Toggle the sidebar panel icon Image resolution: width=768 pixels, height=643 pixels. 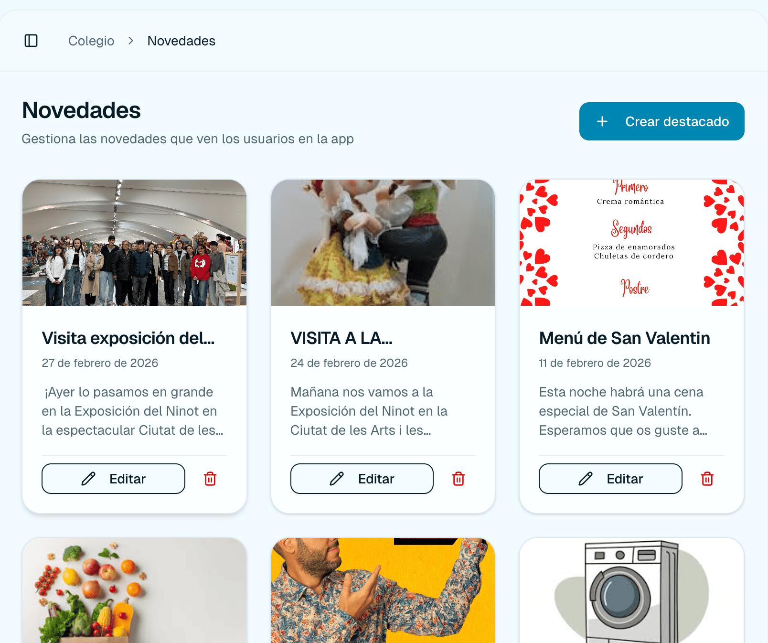tap(31, 41)
